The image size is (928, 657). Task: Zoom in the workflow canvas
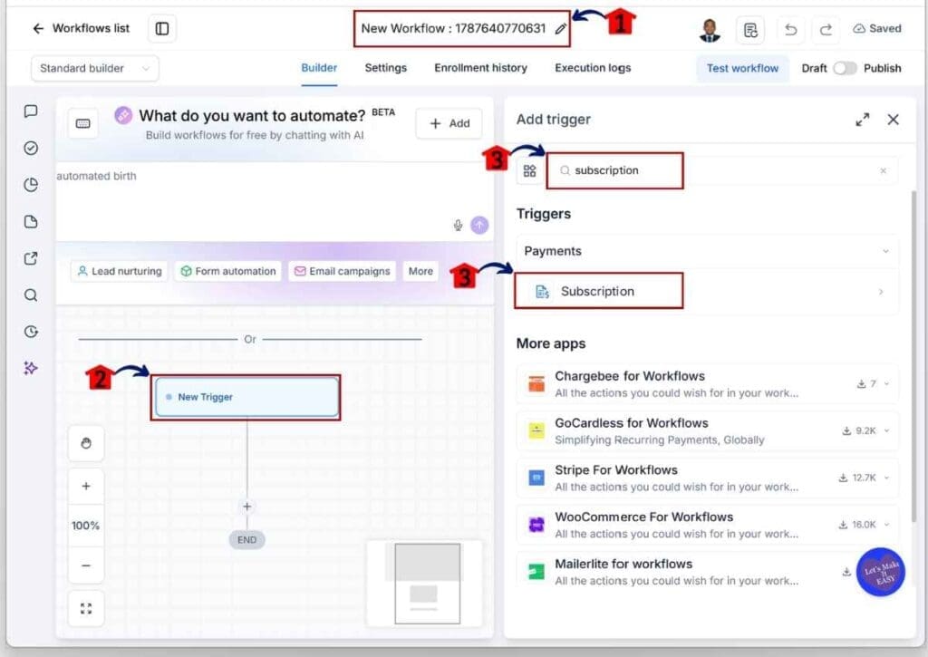coord(86,487)
